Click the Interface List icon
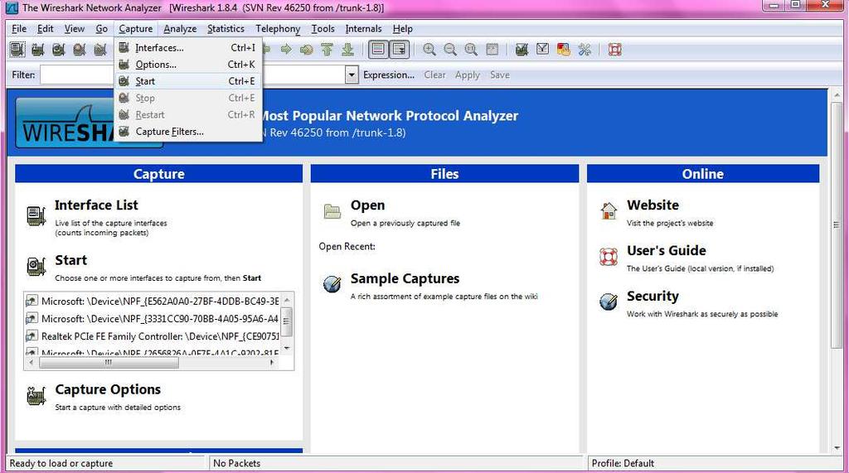The height and width of the screenshot is (473, 849). [x=36, y=216]
